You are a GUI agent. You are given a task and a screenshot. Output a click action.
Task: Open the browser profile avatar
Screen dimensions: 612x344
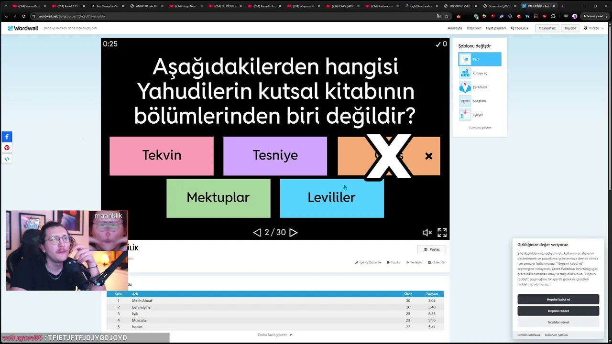575,16
